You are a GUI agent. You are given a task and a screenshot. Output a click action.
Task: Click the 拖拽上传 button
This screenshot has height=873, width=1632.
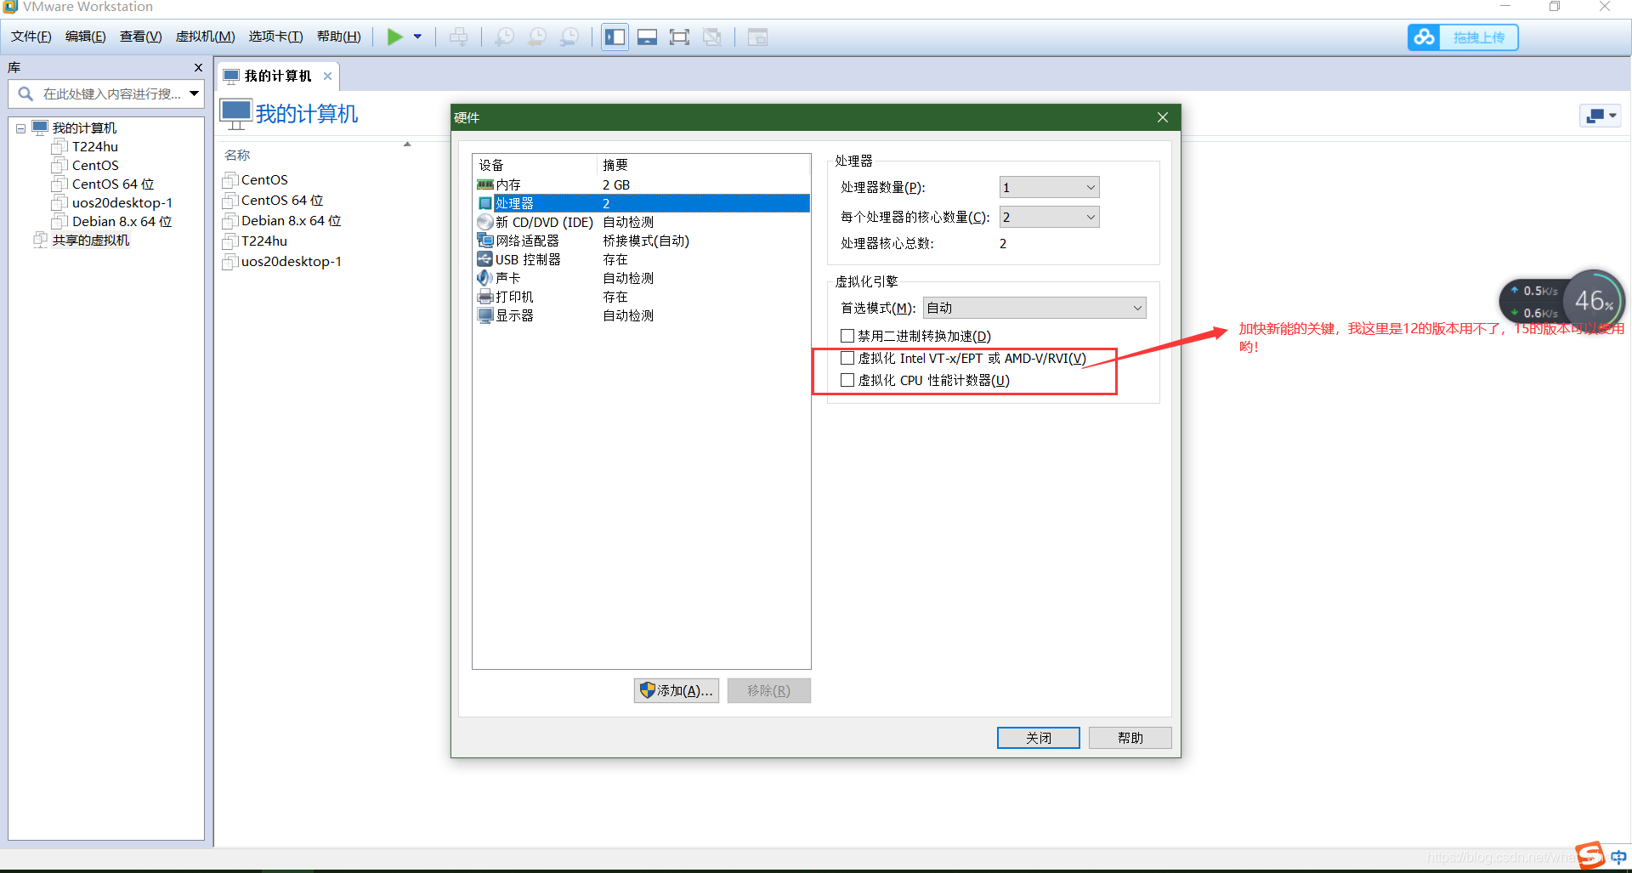1479,37
